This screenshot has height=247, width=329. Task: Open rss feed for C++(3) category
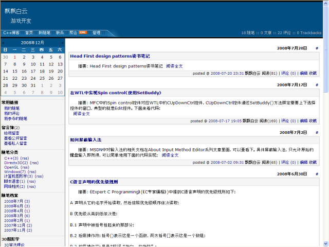(25, 158)
